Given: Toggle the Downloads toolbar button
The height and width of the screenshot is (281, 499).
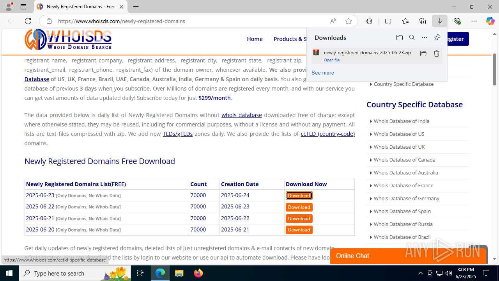Looking at the screenshot, I should tap(440, 21).
